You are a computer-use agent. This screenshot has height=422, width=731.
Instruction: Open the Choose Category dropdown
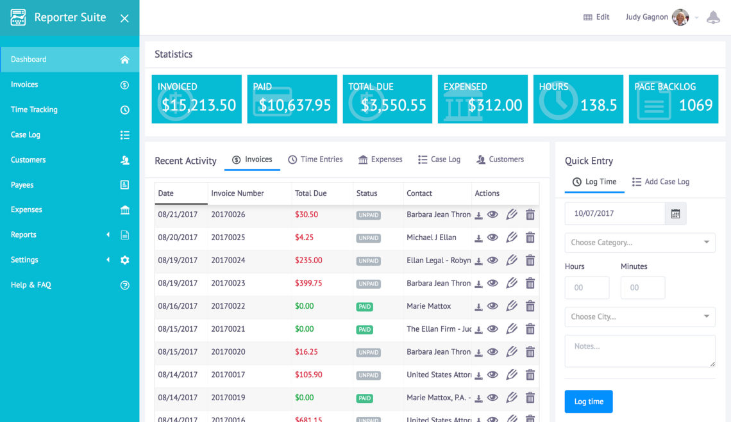point(640,243)
